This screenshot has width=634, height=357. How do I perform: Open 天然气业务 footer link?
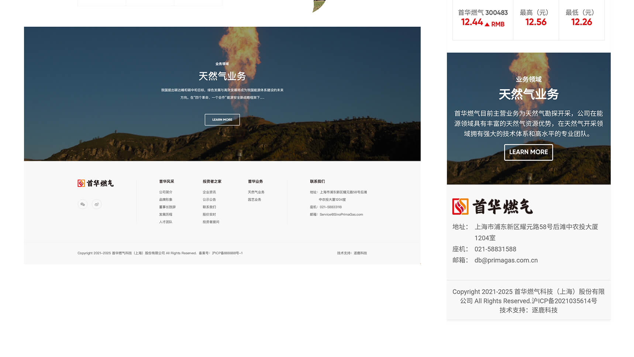coord(256,192)
